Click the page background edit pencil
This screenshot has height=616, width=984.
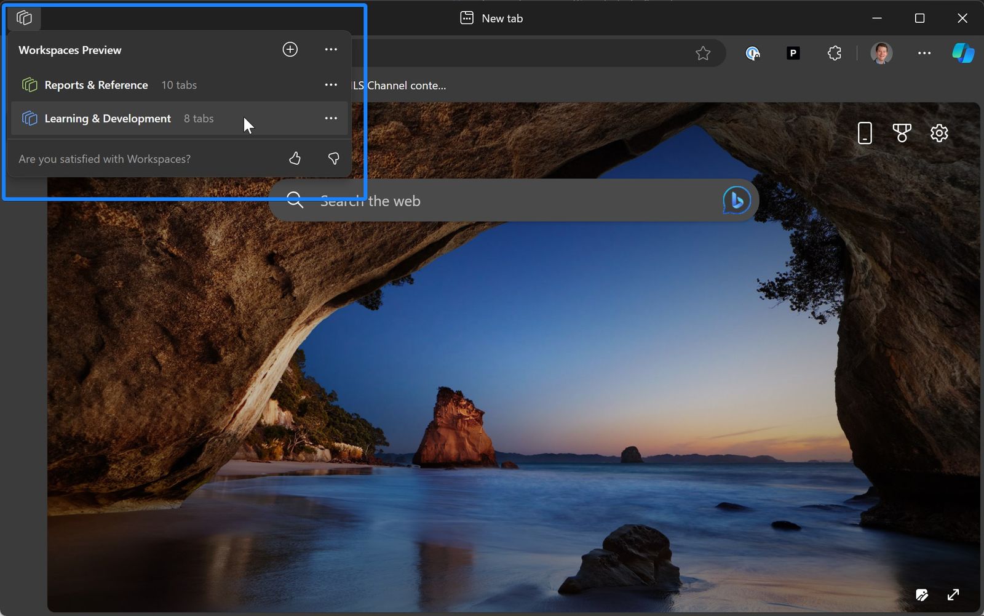click(922, 594)
